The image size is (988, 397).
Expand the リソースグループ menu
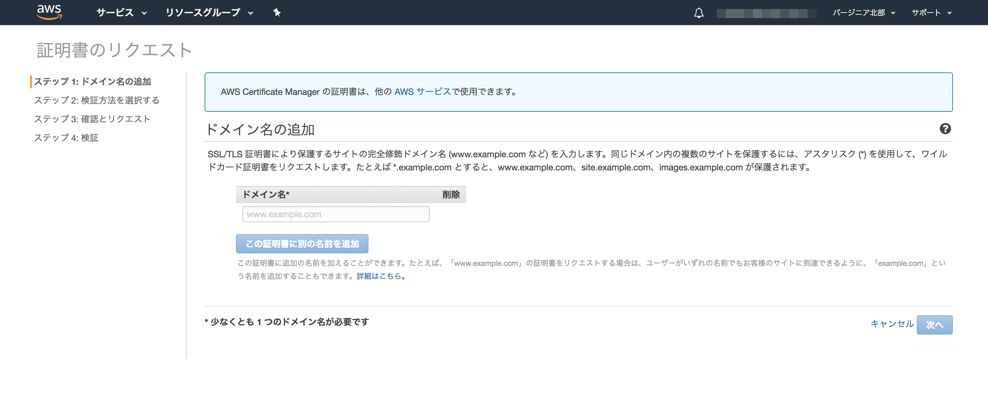(x=209, y=12)
